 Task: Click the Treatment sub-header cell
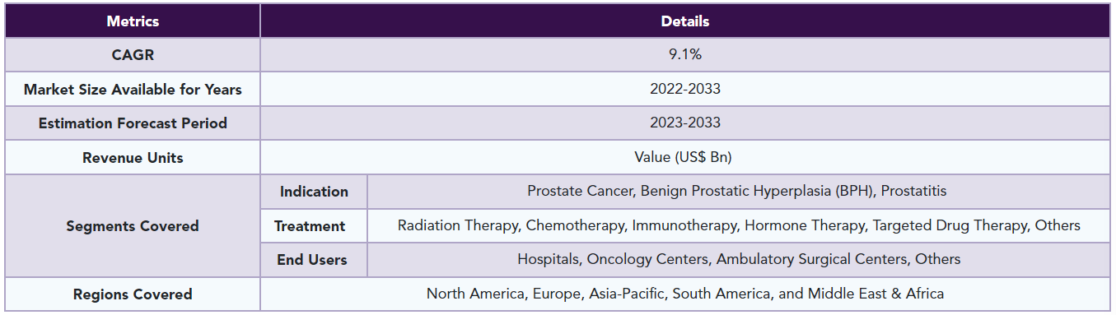click(x=314, y=225)
